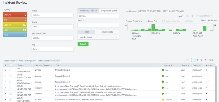Click the green Submit button
Image resolution: width=219 pixels, height=102 pixels.
pyautogui.click(x=83, y=44)
